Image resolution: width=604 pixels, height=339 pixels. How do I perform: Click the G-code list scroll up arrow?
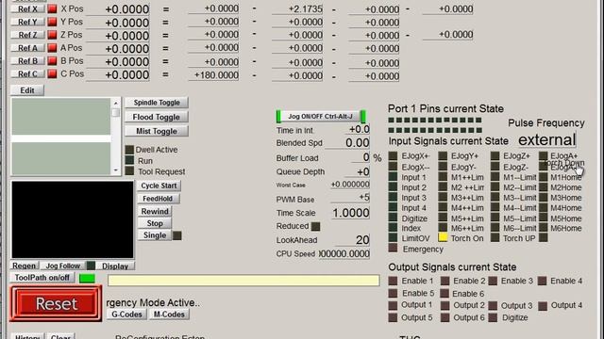point(115,103)
